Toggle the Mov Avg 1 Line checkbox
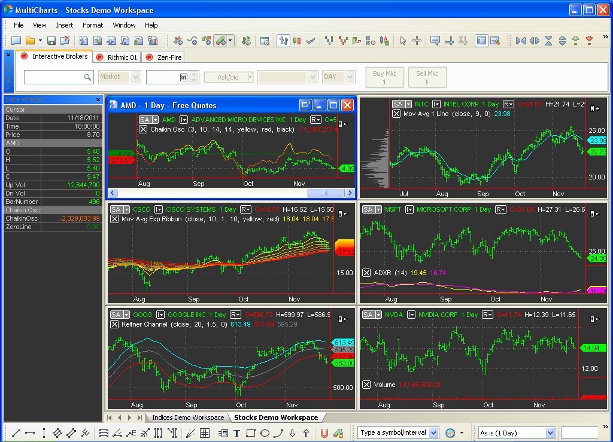Viewport: 613px width, 442px height. [396, 114]
